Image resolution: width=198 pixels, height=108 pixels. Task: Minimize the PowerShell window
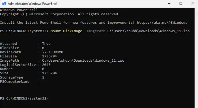point(169,3)
